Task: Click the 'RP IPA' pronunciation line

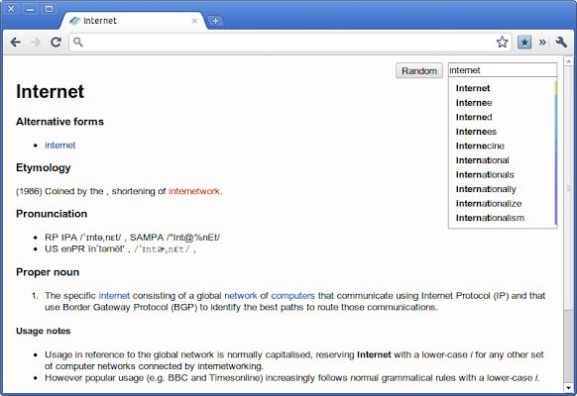Action: point(132,238)
